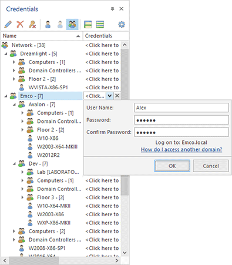Select the Network - [38] root node
This screenshot has height=265, width=232.
pos(28,45)
